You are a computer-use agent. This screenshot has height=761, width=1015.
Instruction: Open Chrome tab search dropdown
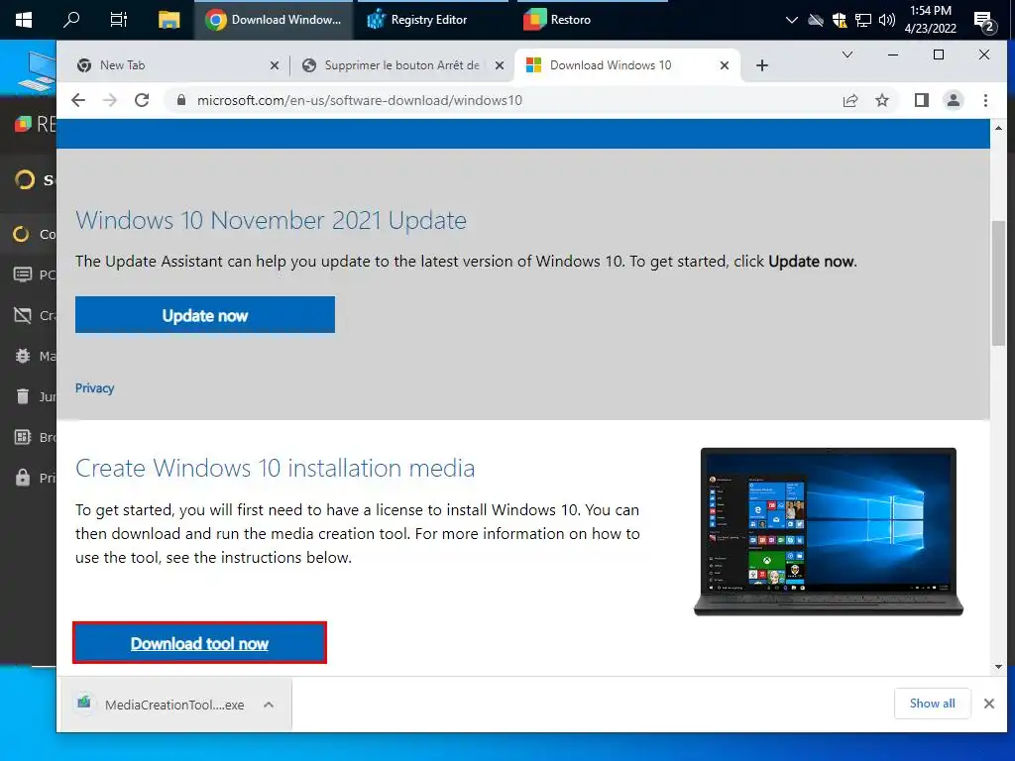846,55
